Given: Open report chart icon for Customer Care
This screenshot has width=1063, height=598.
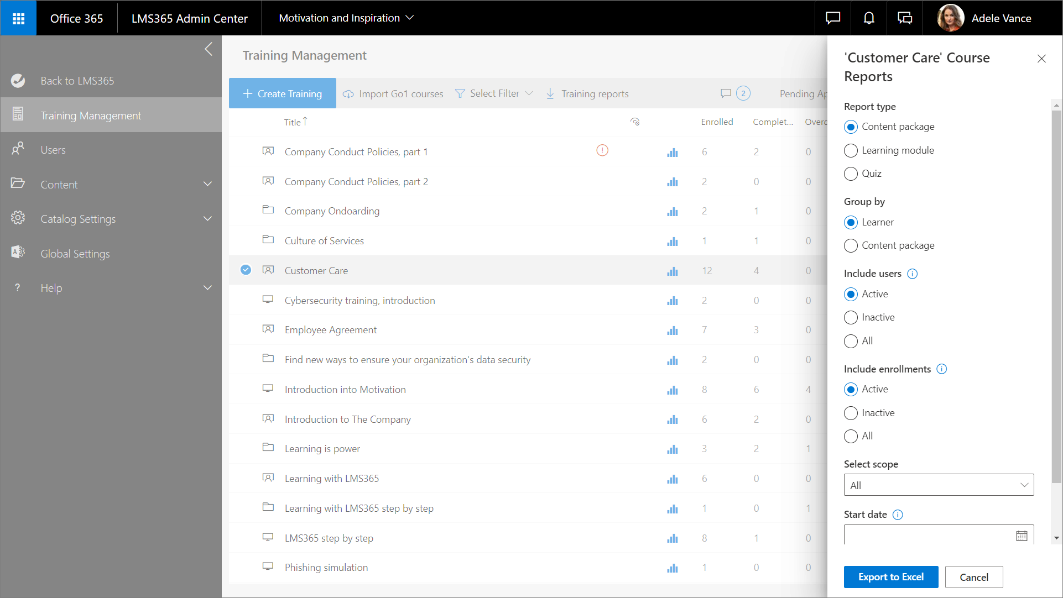Looking at the screenshot, I should tap(672, 271).
